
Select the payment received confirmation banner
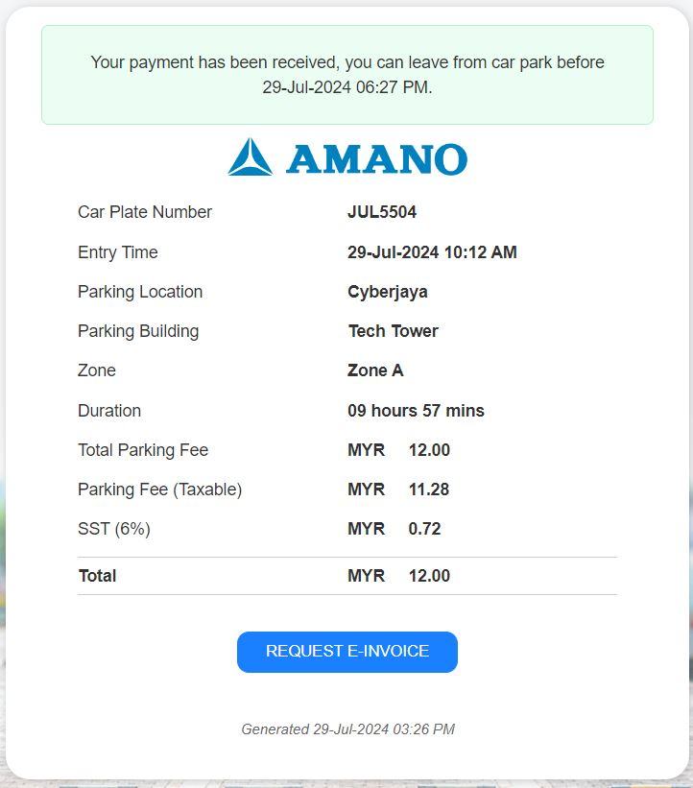point(346,75)
